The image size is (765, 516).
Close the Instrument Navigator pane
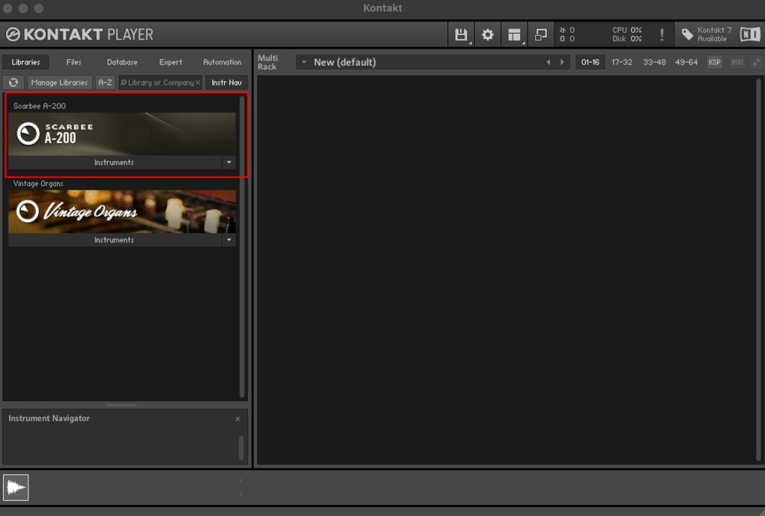[238, 419]
